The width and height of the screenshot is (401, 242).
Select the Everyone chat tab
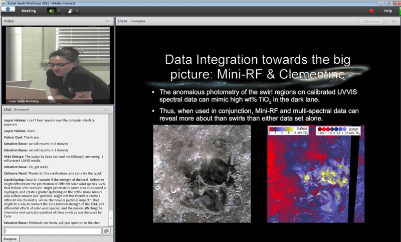10,239
